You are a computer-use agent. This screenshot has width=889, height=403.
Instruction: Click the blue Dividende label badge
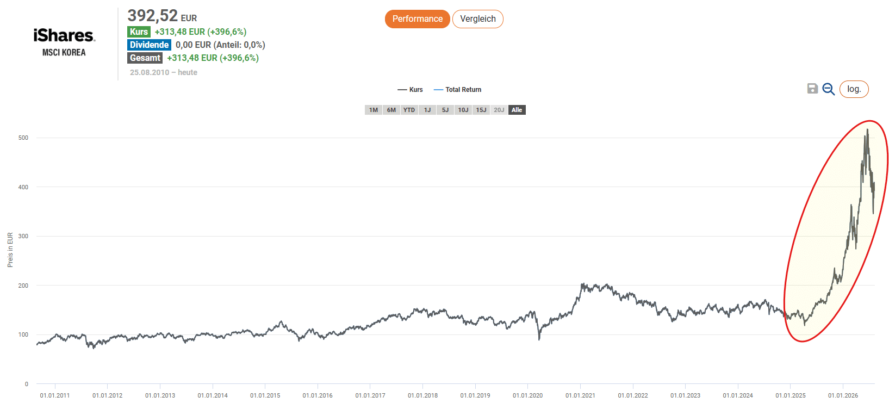pos(149,45)
